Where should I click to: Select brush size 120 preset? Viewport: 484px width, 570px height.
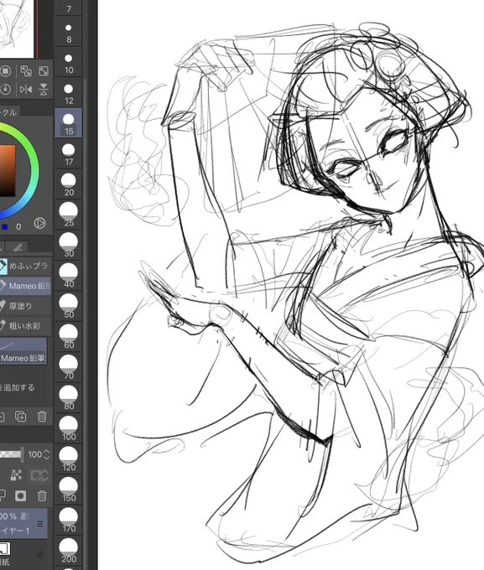click(69, 459)
